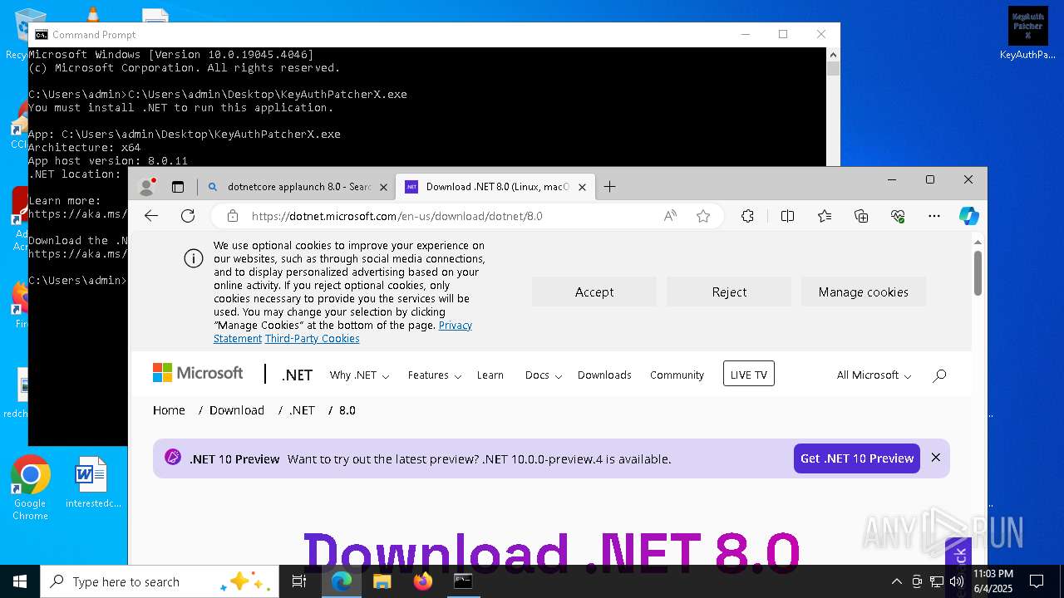Open the Learn menu item
Screen dimensions: 1064x598
click(490, 375)
